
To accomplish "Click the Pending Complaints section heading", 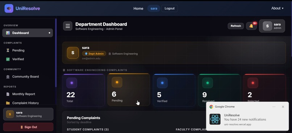I will pos(83,118).
